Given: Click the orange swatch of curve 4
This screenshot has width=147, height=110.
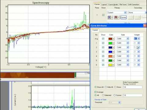Looking at the screenshot, I should tap(110, 56).
